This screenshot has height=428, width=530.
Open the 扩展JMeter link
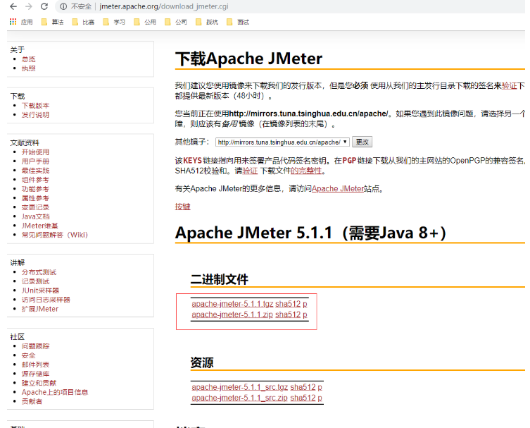click(x=40, y=309)
